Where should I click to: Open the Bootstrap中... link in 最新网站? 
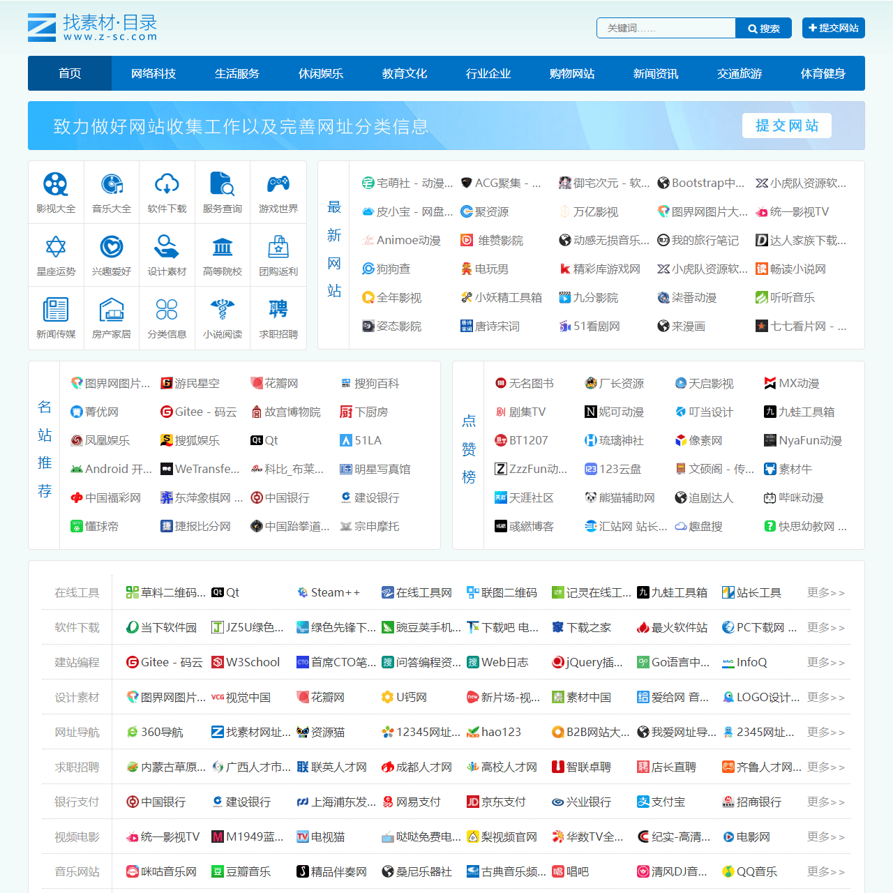click(x=701, y=183)
